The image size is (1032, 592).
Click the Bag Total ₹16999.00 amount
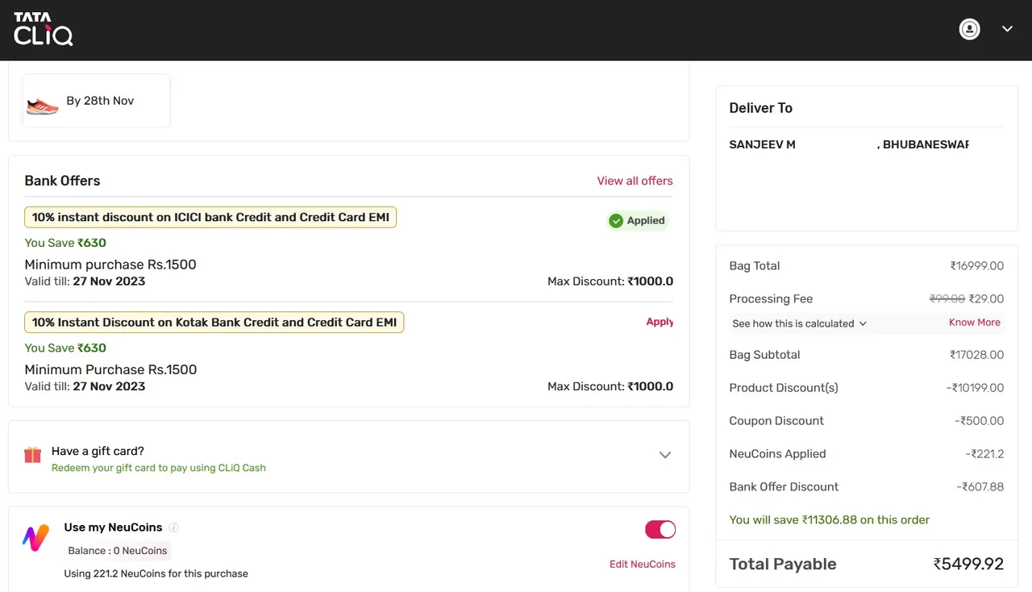[977, 266]
